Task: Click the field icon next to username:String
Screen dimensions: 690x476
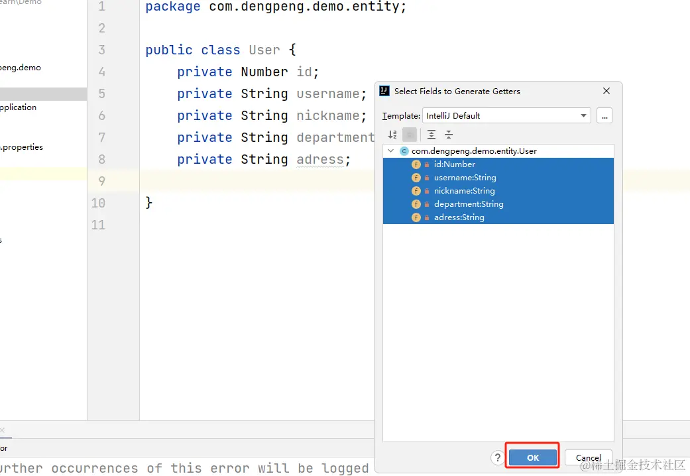Action: 416,178
